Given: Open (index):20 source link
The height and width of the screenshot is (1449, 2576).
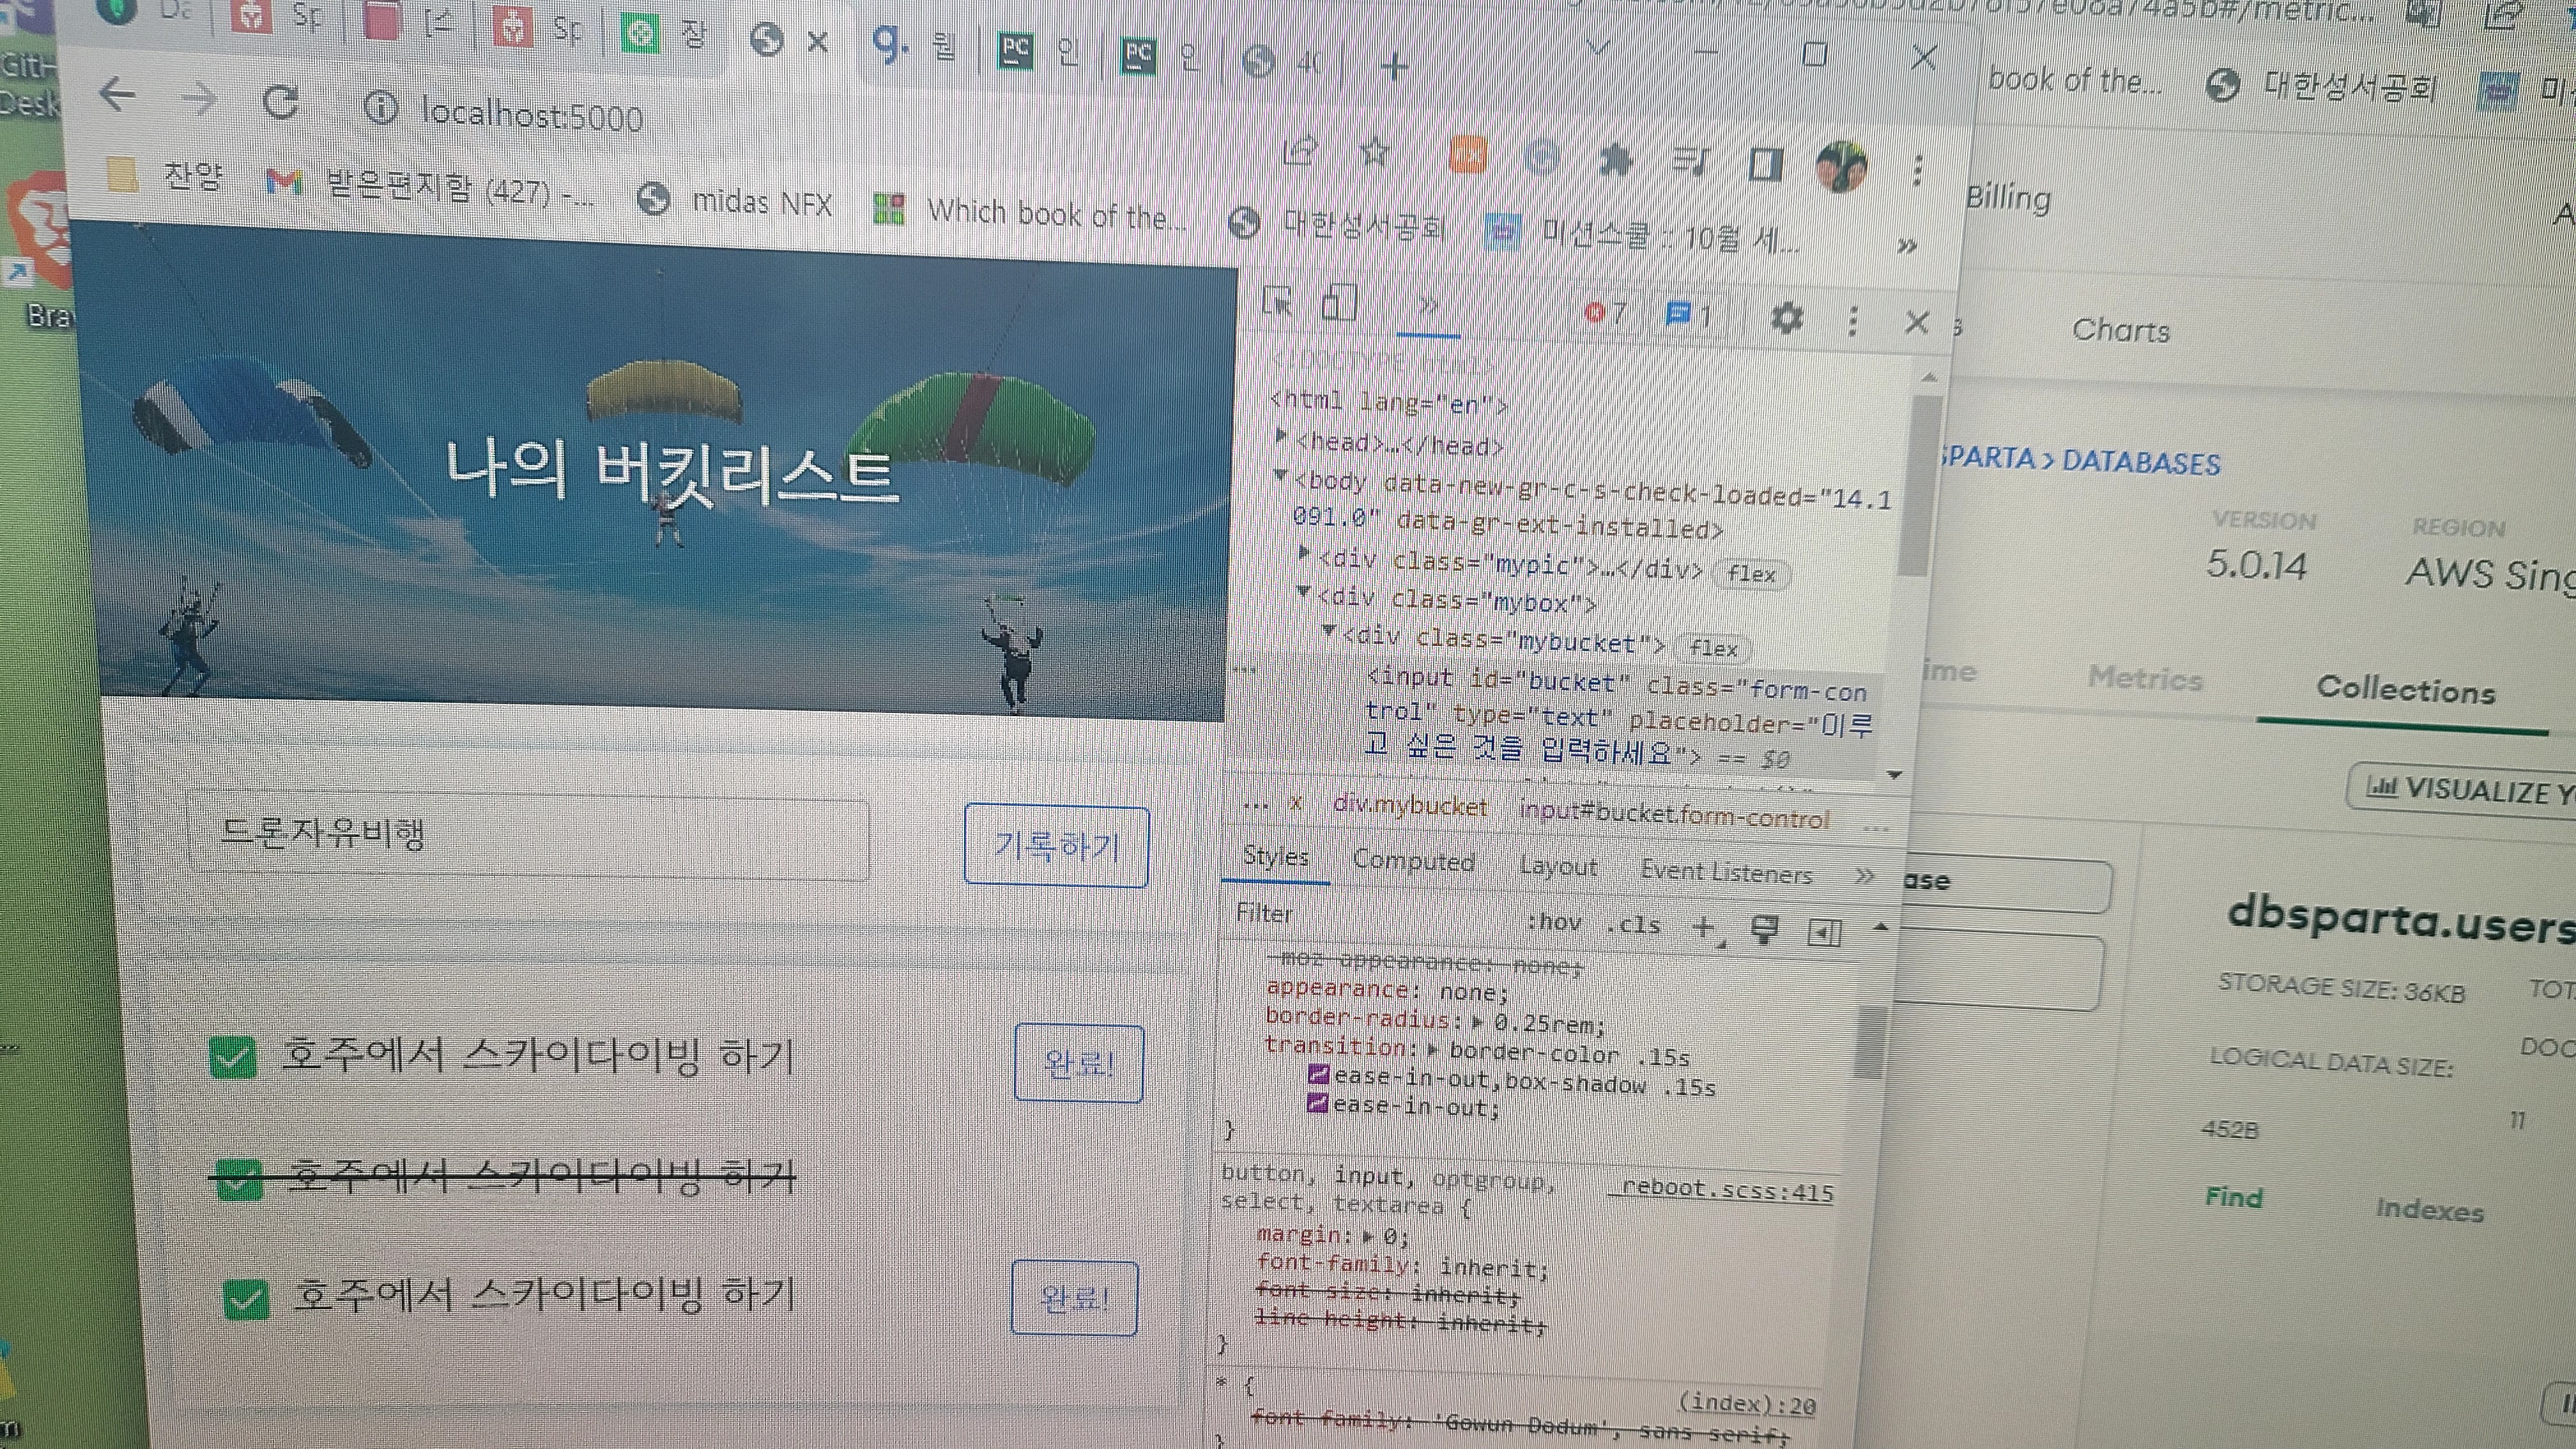Looking at the screenshot, I should [1746, 1405].
